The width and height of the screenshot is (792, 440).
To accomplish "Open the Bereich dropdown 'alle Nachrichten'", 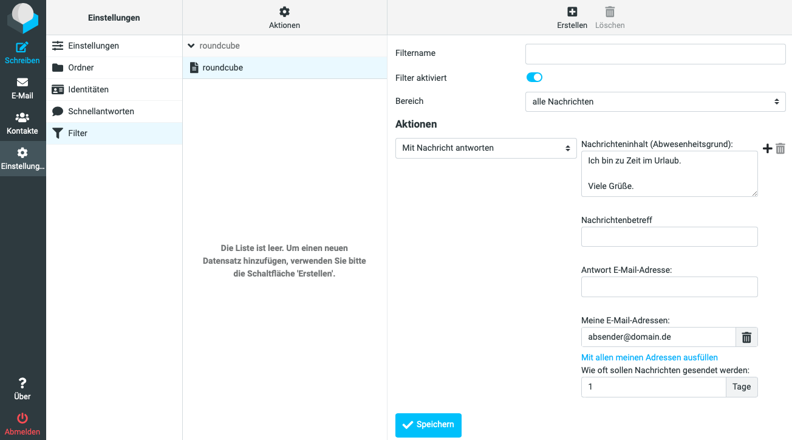I will tap(655, 101).
